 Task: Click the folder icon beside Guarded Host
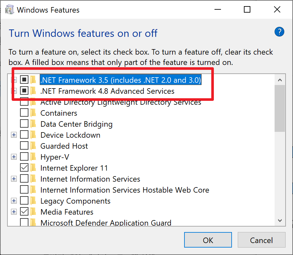pos(34,146)
